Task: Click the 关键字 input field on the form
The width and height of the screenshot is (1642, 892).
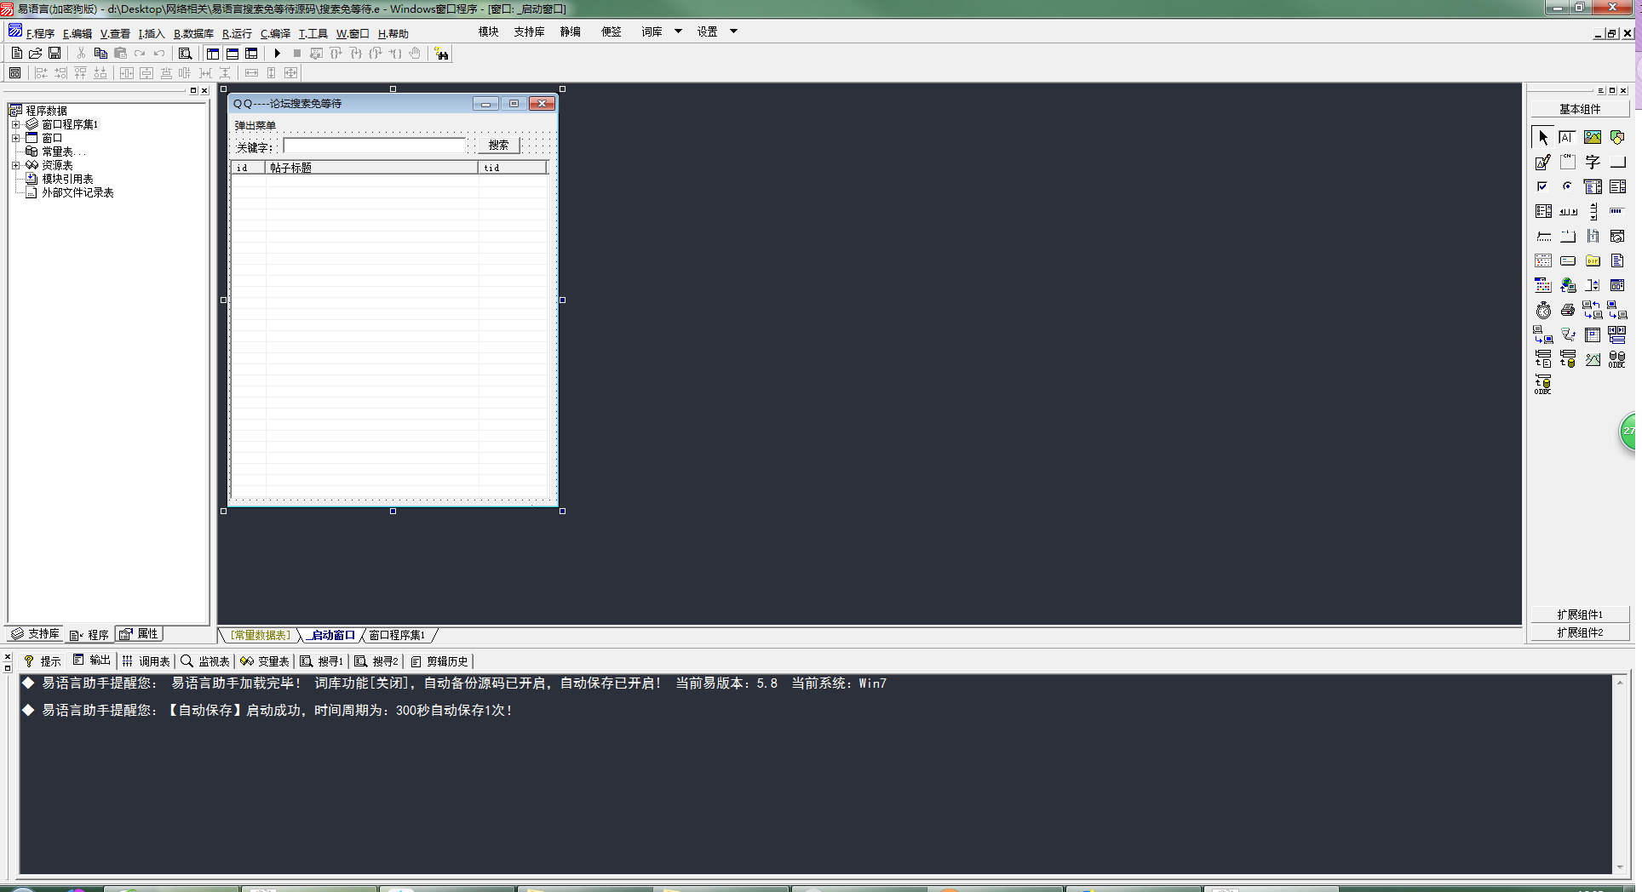Action: coord(374,146)
